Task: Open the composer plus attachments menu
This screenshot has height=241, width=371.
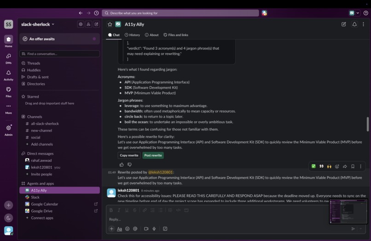Action: (111, 229)
